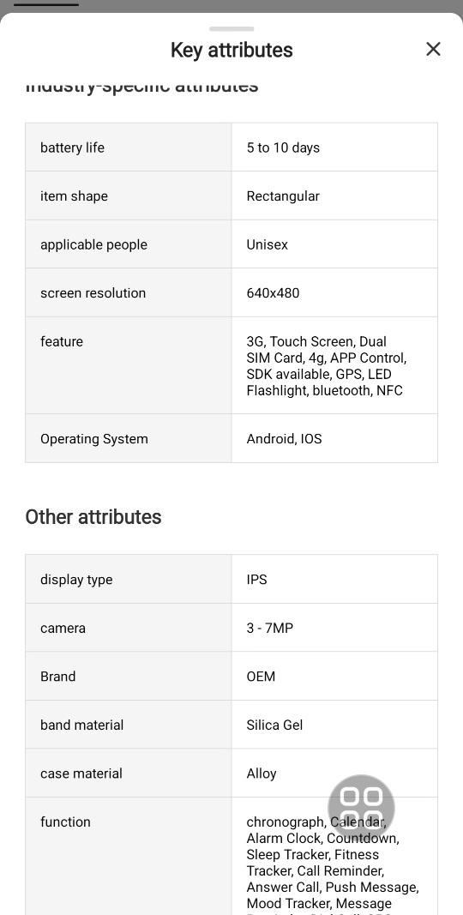The image size is (463, 915).
Task: Select the Operating System Android, IOS value
Action: tap(284, 439)
